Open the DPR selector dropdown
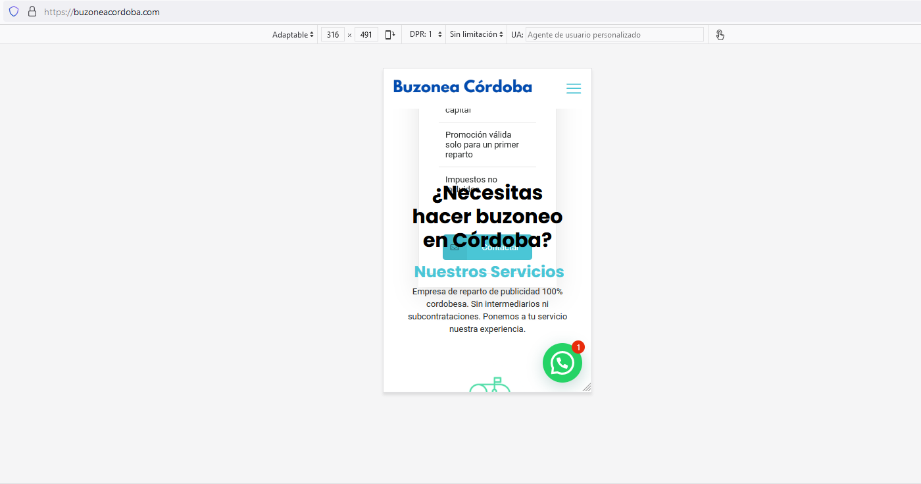The height and width of the screenshot is (484, 921). pos(426,35)
